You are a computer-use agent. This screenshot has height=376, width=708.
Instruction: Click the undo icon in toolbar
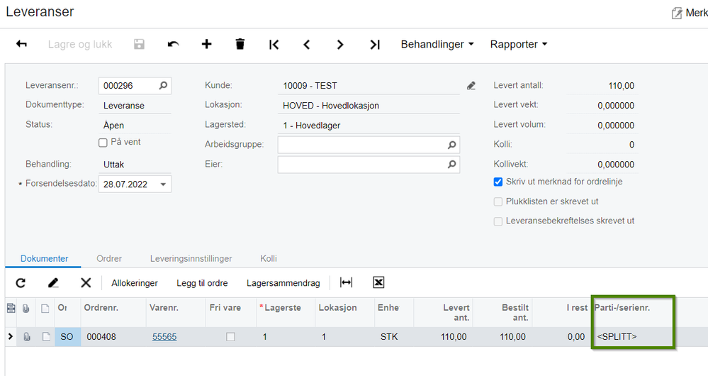[173, 44]
